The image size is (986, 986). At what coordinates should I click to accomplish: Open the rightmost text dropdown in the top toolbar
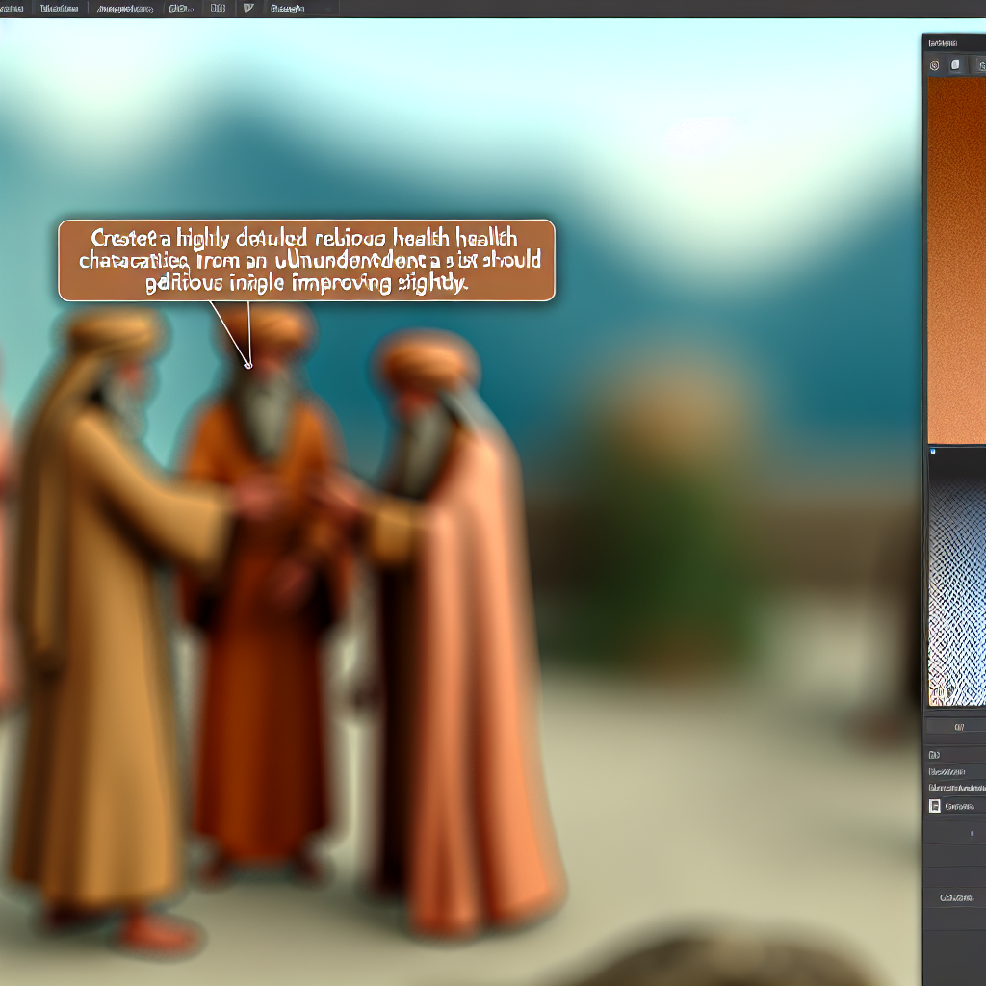point(289,8)
